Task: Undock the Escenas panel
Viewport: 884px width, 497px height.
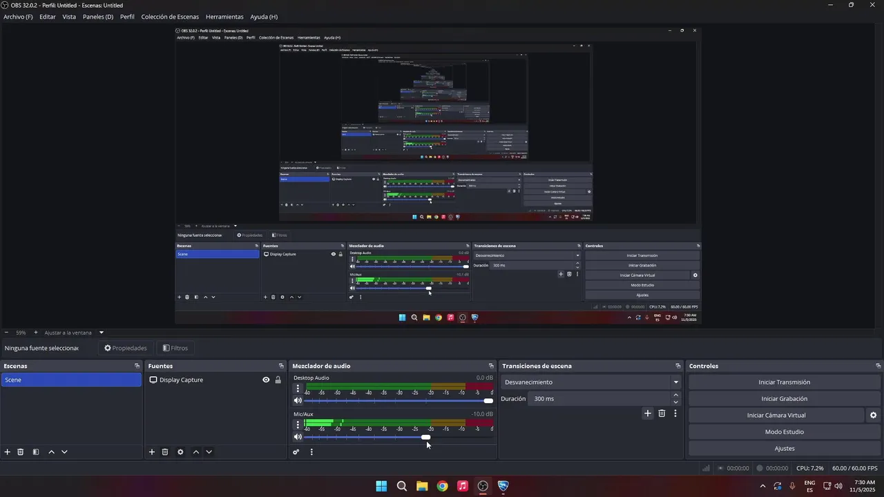Action: (137, 366)
